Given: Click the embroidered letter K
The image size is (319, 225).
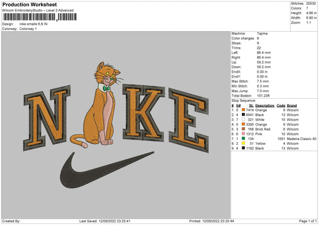Looking at the screenshot, I should (x=144, y=112).
